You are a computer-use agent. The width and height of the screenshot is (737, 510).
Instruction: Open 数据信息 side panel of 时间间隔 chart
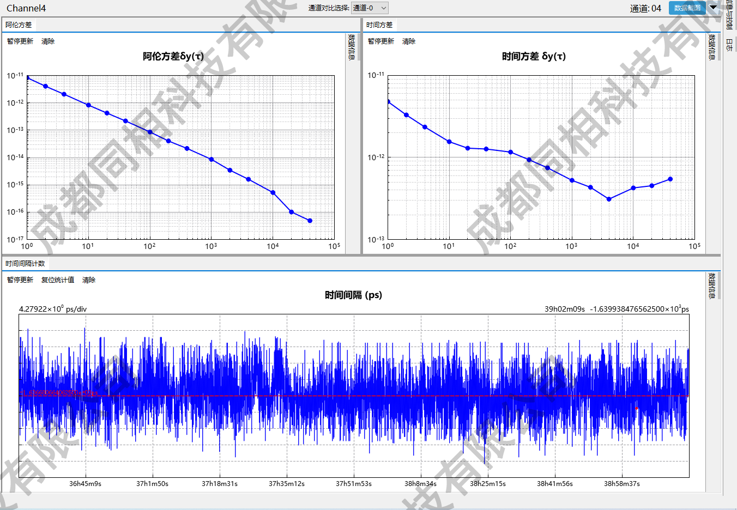pos(712,286)
